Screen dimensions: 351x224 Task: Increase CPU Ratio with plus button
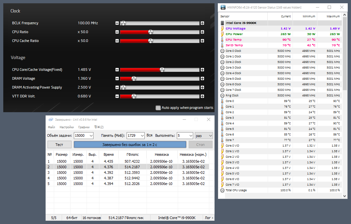(x=202, y=32)
